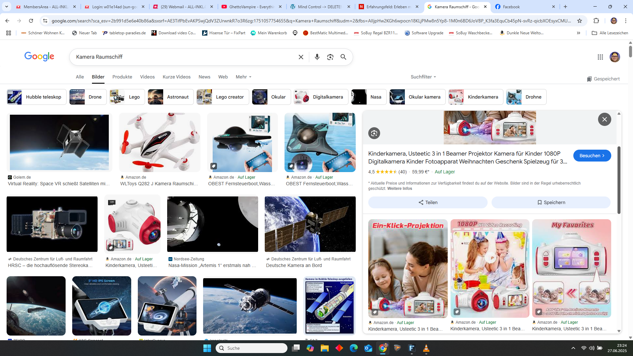Show hidden system tray icons
This screenshot has width=633, height=356.
point(573,348)
